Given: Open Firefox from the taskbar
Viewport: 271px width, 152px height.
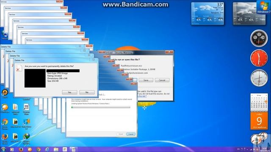Looking at the screenshot, I should tap(21, 149).
